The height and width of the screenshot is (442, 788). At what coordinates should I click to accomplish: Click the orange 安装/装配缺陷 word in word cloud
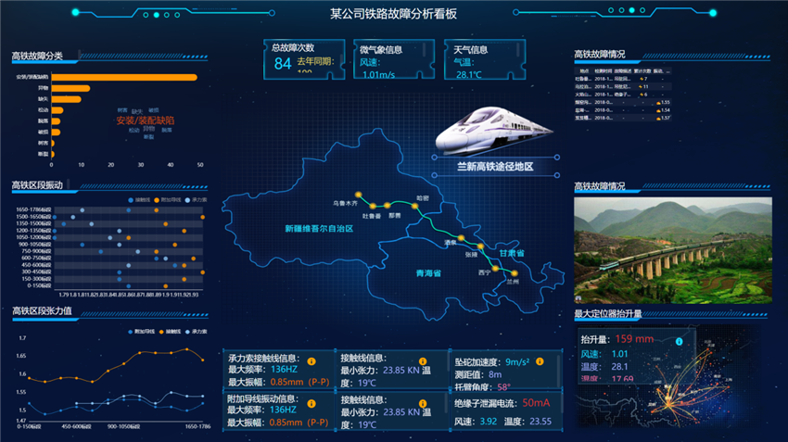[145, 120]
